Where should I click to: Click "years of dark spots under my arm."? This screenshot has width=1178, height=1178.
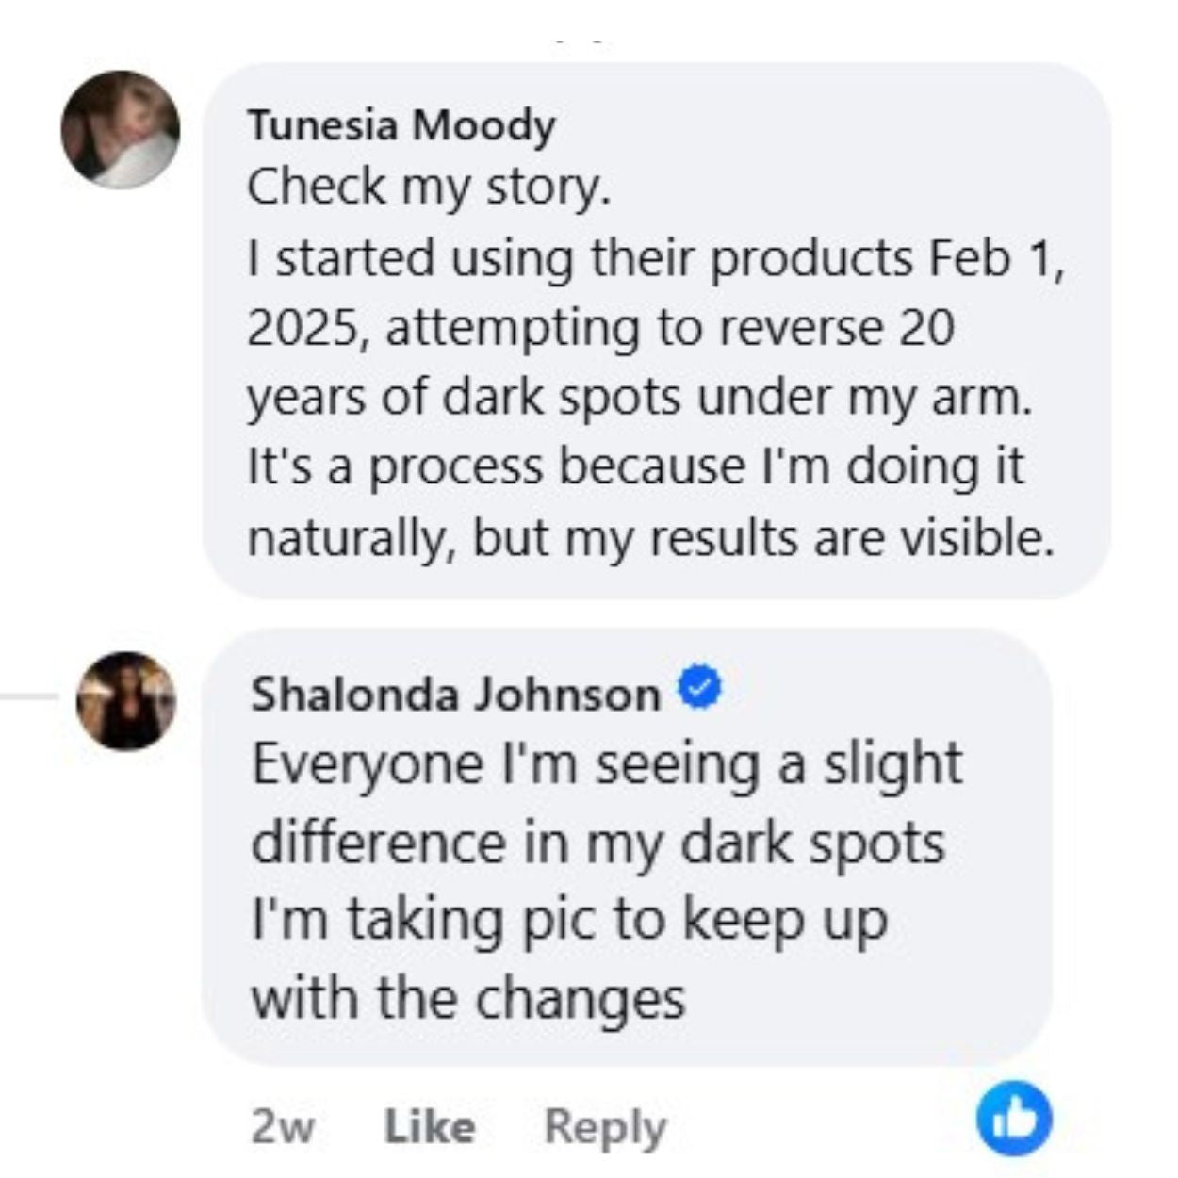(639, 398)
